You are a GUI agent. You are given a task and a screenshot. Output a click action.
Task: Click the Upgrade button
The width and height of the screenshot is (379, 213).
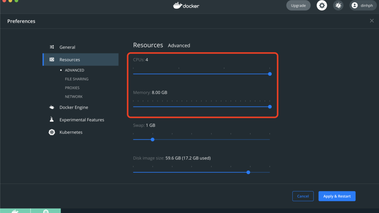[298, 5]
